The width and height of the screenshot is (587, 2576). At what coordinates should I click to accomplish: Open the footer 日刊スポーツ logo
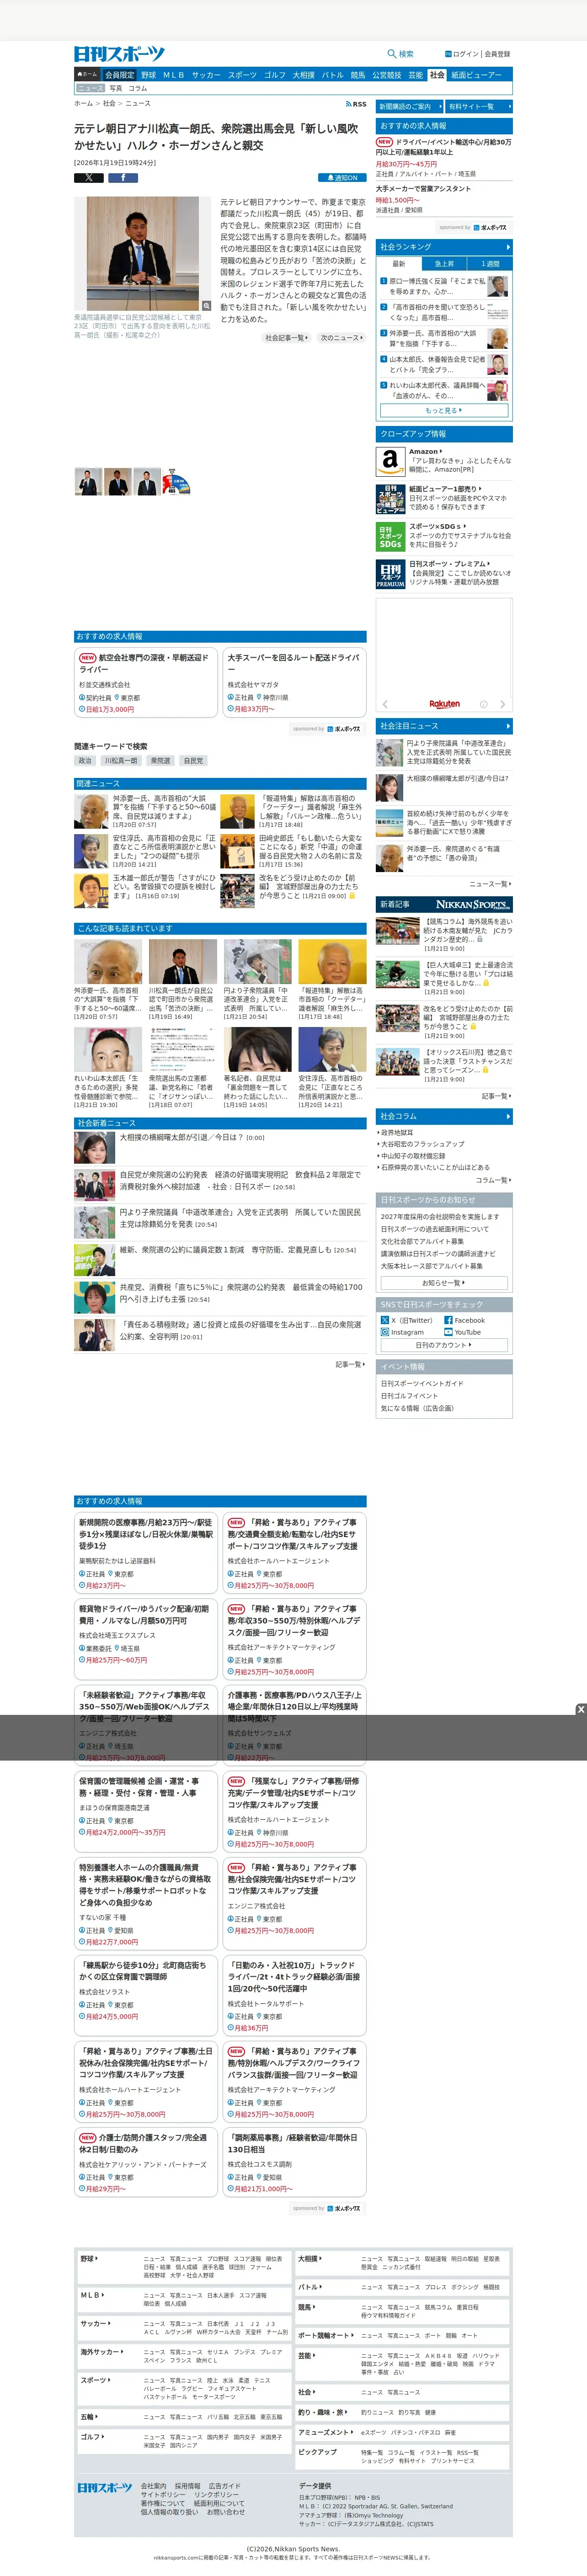105,2487
